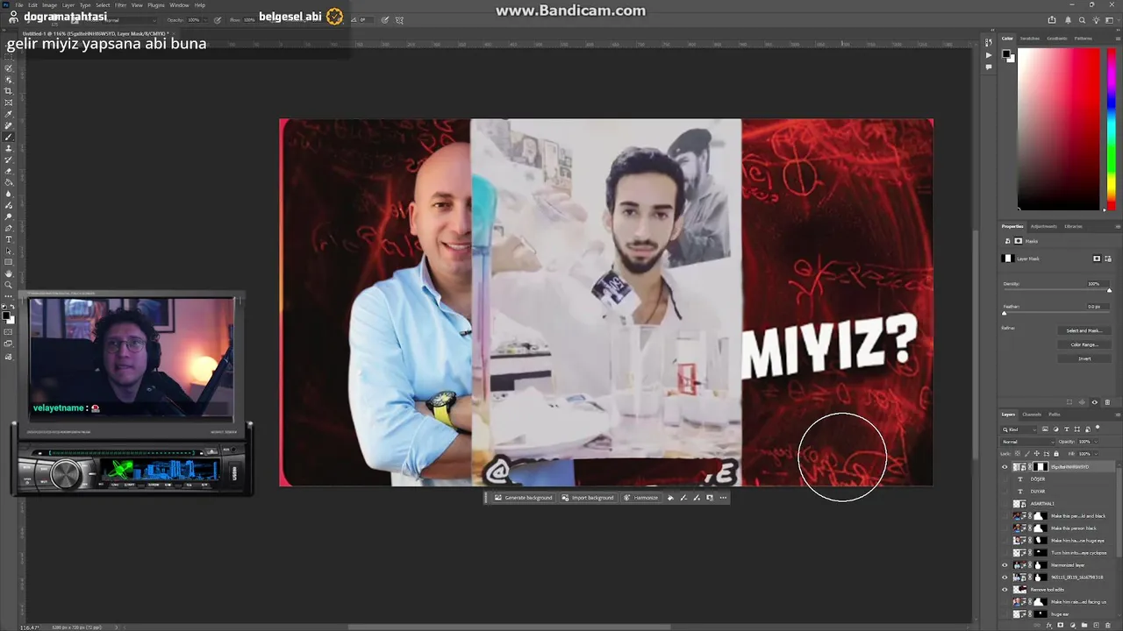This screenshot has width=1123, height=631.
Task: Open more options on contextual task bar
Action: pyautogui.click(x=723, y=498)
